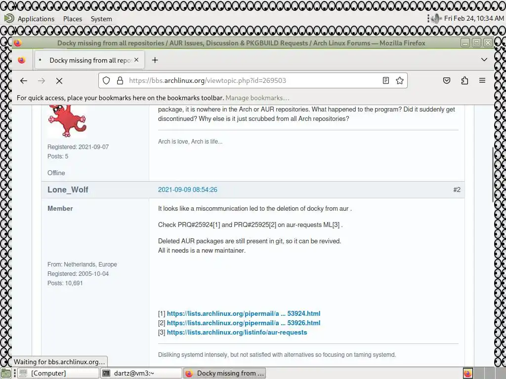Click 'From: Netherlands, Europe' text
Viewport: 506px width, 379px height.
pos(82,265)
